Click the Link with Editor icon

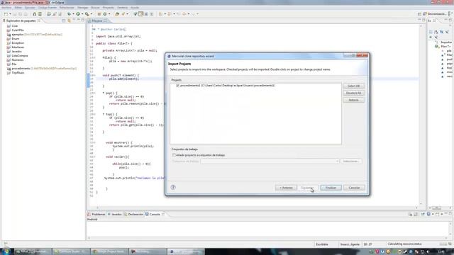point(69,21)
